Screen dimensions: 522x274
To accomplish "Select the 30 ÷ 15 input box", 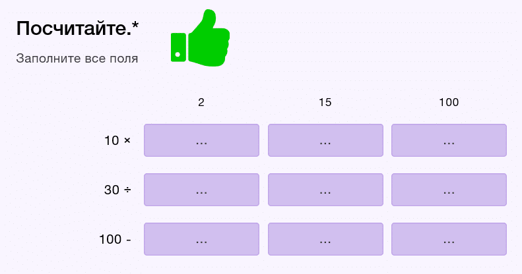I will click(325, 190).
